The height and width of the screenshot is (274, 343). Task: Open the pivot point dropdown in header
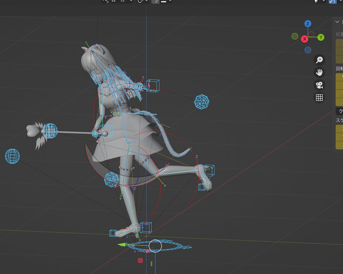pyautogui.click(x=143, y=1)
